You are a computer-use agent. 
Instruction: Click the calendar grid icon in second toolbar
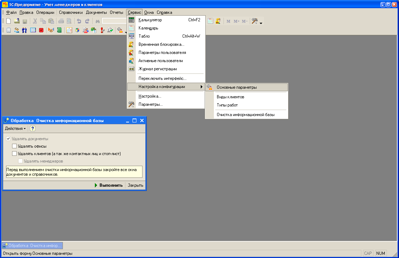(69, 30)
